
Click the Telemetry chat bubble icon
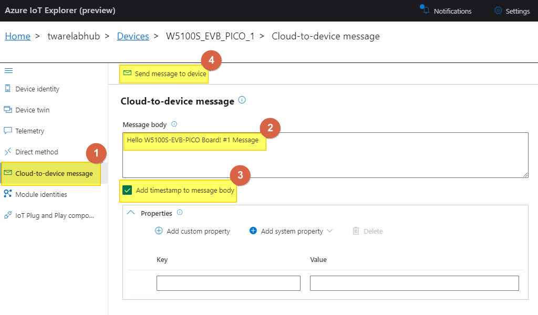[x=7, y=131]
